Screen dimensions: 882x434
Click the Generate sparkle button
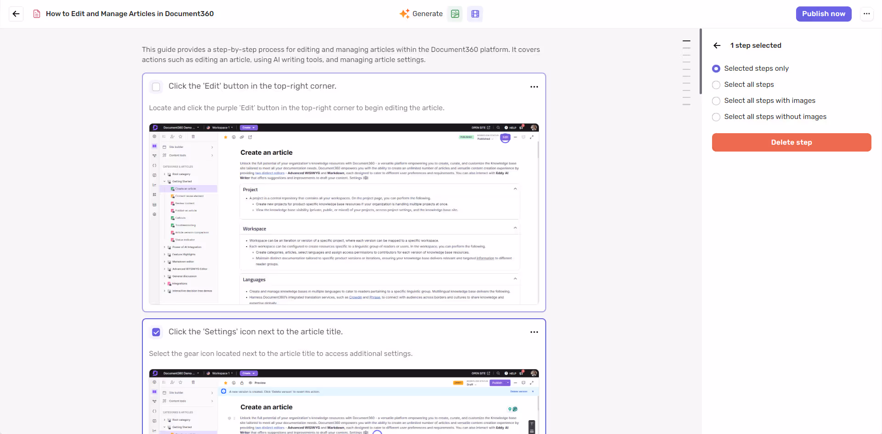coord(421,14)
